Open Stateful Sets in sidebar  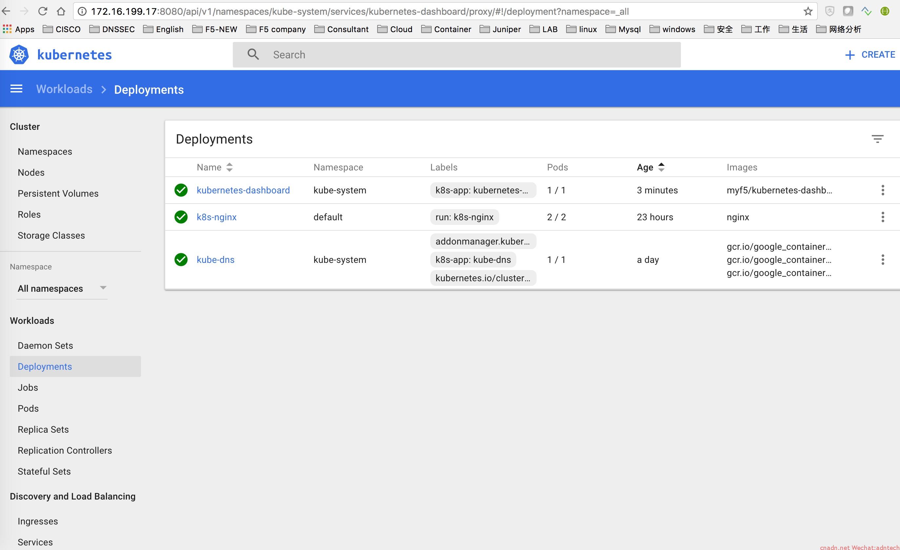pyautogui.click(x=44, y=471)
